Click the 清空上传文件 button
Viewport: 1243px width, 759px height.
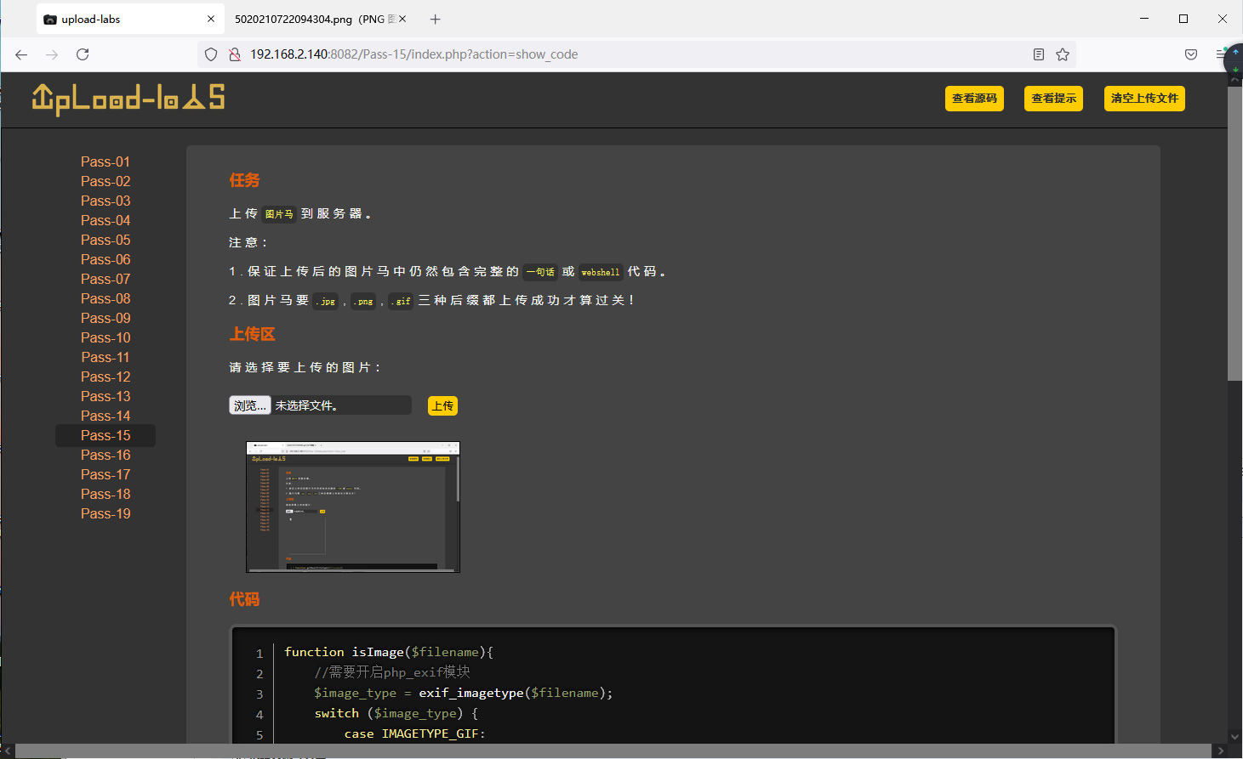click(x=1144, y=99)
